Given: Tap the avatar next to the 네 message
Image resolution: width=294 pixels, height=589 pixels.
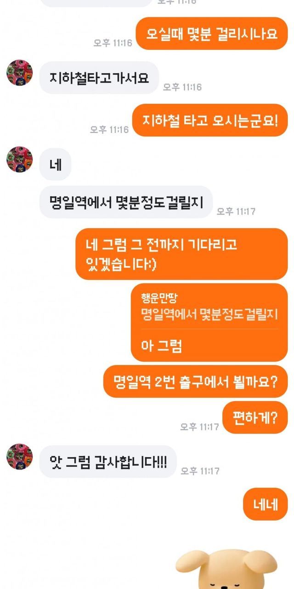Looking at the screenshot, I should pyautogui.click(x=19, y=159).
